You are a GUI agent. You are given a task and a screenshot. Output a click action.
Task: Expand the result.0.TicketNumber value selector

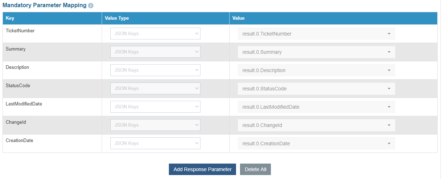[x=316, y=34]
